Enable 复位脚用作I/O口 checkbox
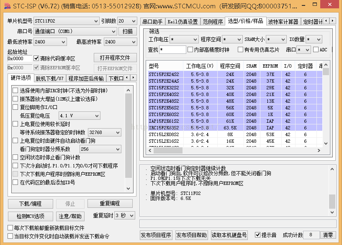The height and width of the screenshot is (245, 342). pos(15,107)
